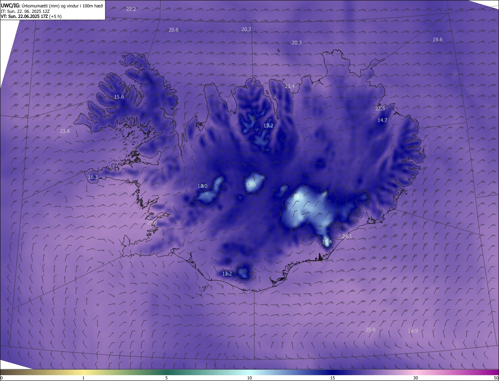Click the 20.3 value label
The image size is (499, 381).
click(297, 42)
